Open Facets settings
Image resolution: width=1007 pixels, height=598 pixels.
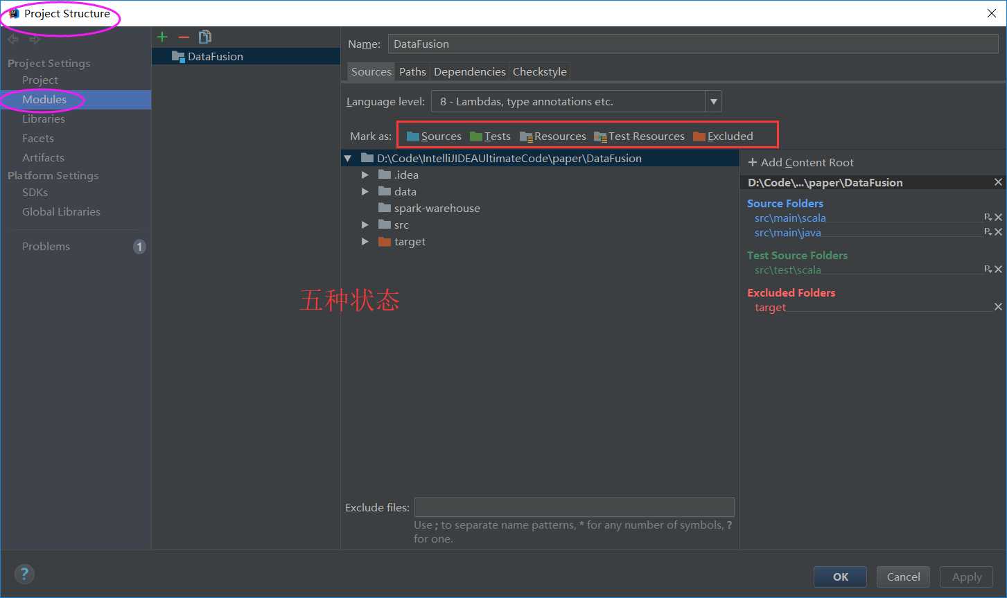coord(38,138)
